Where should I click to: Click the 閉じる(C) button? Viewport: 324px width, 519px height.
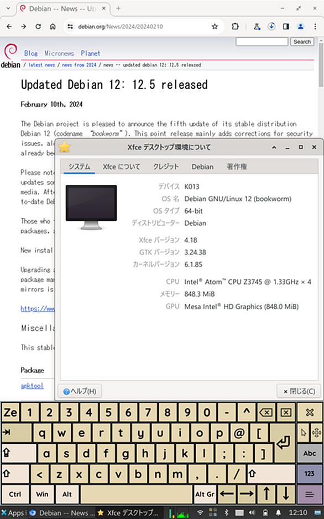click(x=300, y=391)
